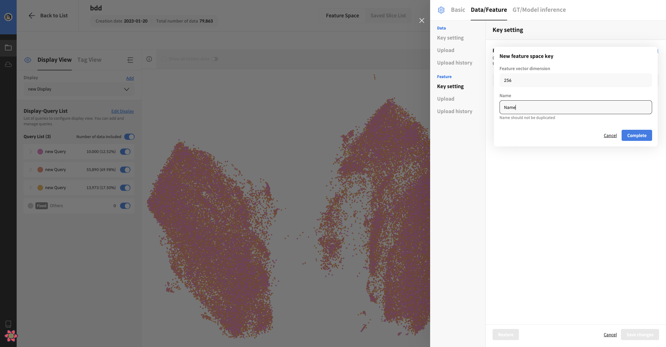
Task: Open the GT/Model inference tab
Action: (539, 10)
